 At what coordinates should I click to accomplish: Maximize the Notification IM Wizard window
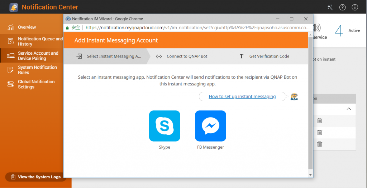point(291,19)
